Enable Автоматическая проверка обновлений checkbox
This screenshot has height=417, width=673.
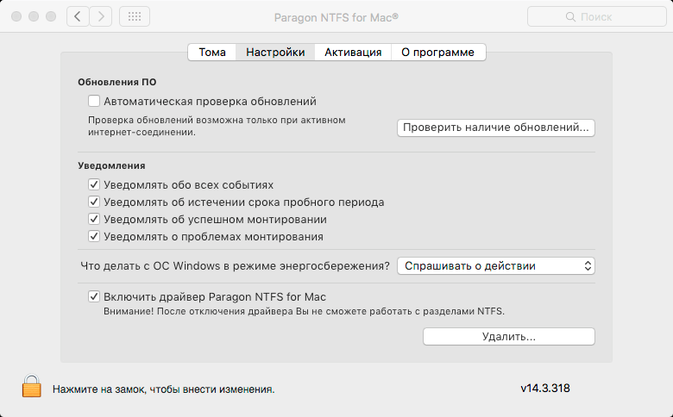[x=94, y=101]
